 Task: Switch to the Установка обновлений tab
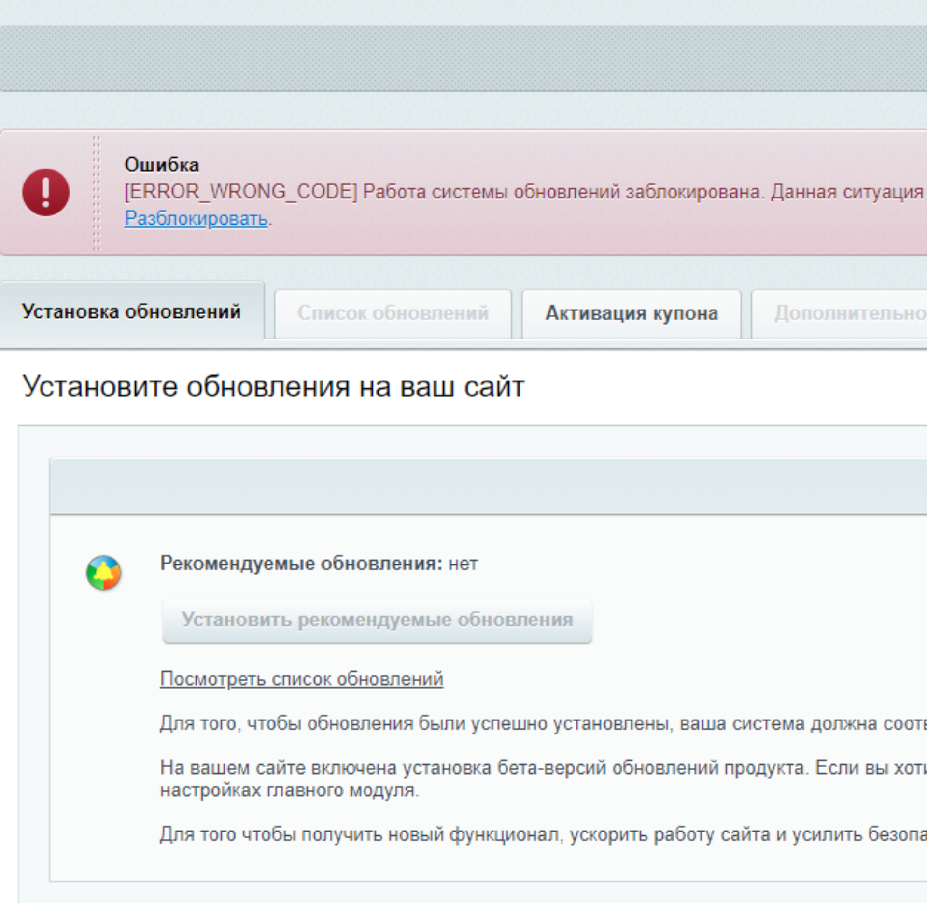coord(131,311)
